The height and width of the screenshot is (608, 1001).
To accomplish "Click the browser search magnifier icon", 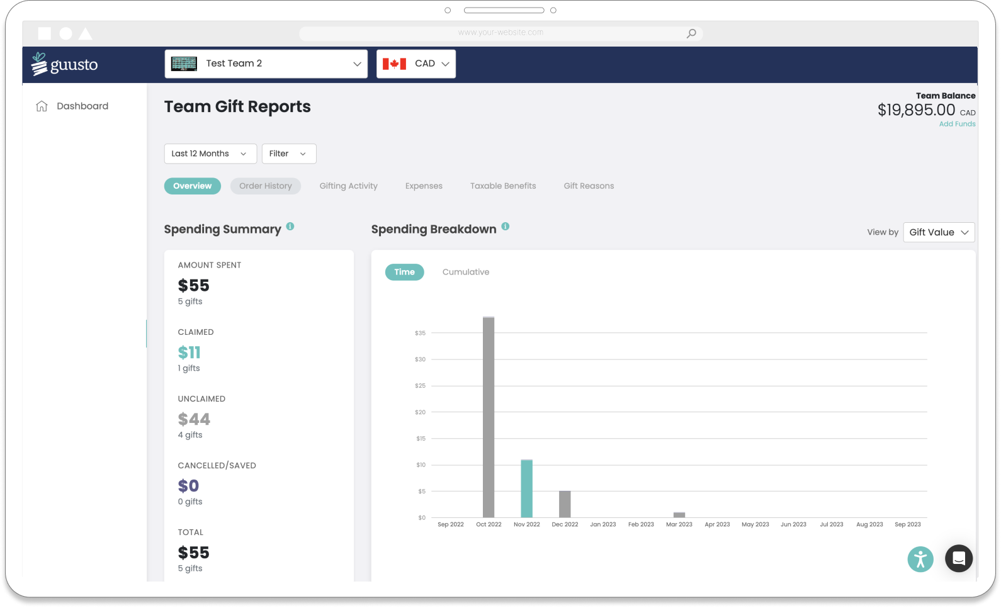I will pyautogui.click(x=691, y=33).
